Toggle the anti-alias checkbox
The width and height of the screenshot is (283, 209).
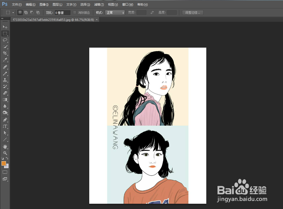point(74,13)
